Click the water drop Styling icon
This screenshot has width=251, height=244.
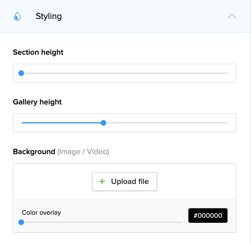[17, 16]
